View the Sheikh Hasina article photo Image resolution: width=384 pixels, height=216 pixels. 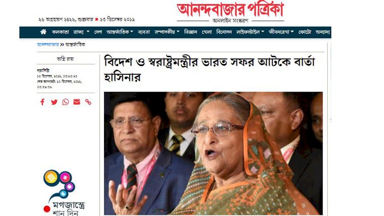point(214,154)
